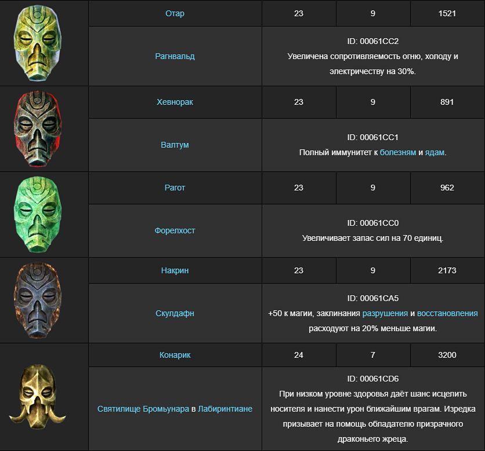Click the восстановления link
The image size is (485, 451).
447,313
